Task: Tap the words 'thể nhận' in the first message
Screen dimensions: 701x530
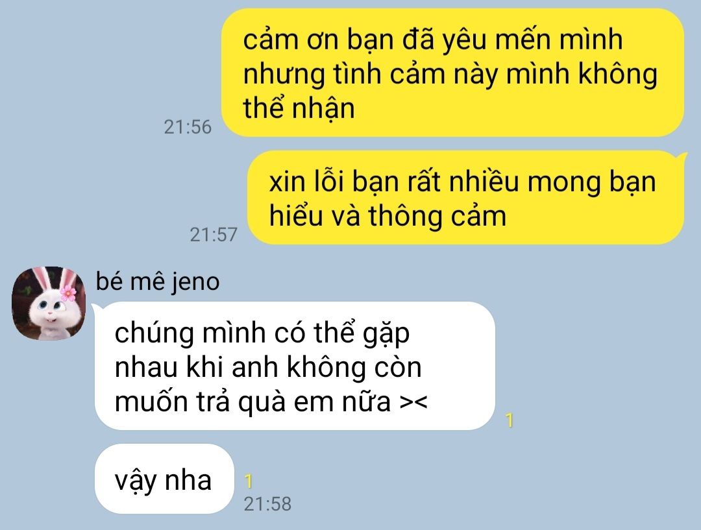Action: (299, 108)
